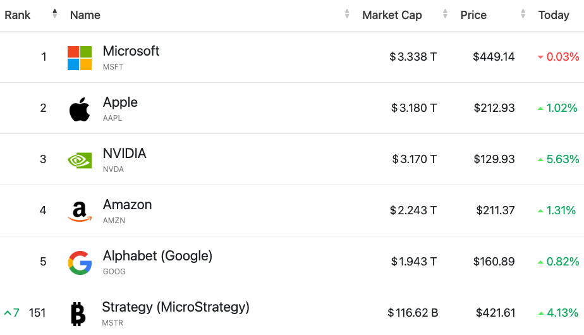Click the Microsoft logo icon
The image size is (584, 335).
pyautogui.click(x=80, y=58)
